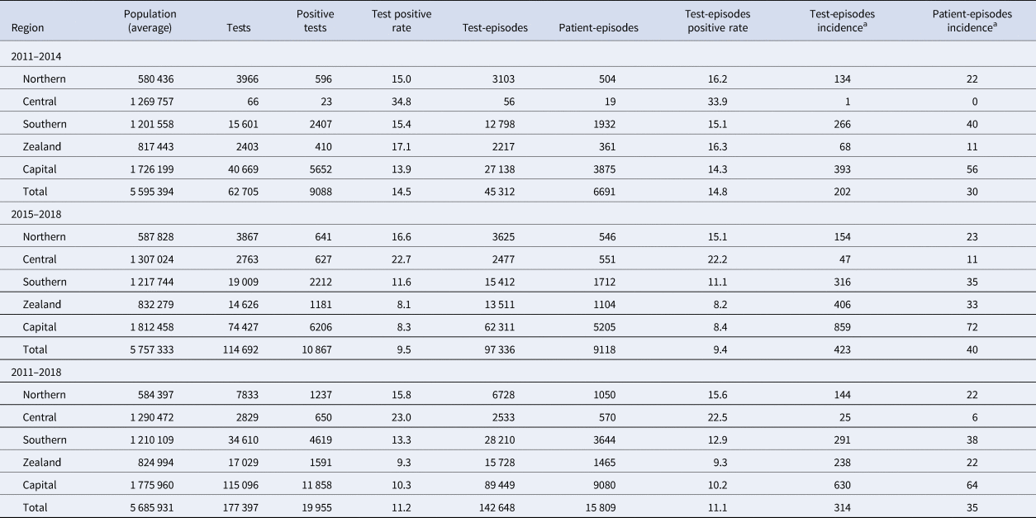This screenshot has height=518, width=1036.
Task: Click the Region column header
Action: pyautogui.click(x=26, y=27)
